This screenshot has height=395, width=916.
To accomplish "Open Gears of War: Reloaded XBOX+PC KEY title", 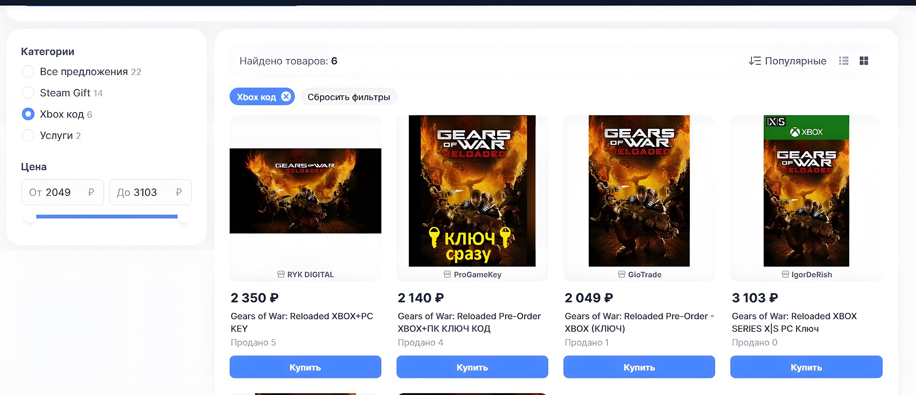I will pyautogui.click(x=302, y=323).
